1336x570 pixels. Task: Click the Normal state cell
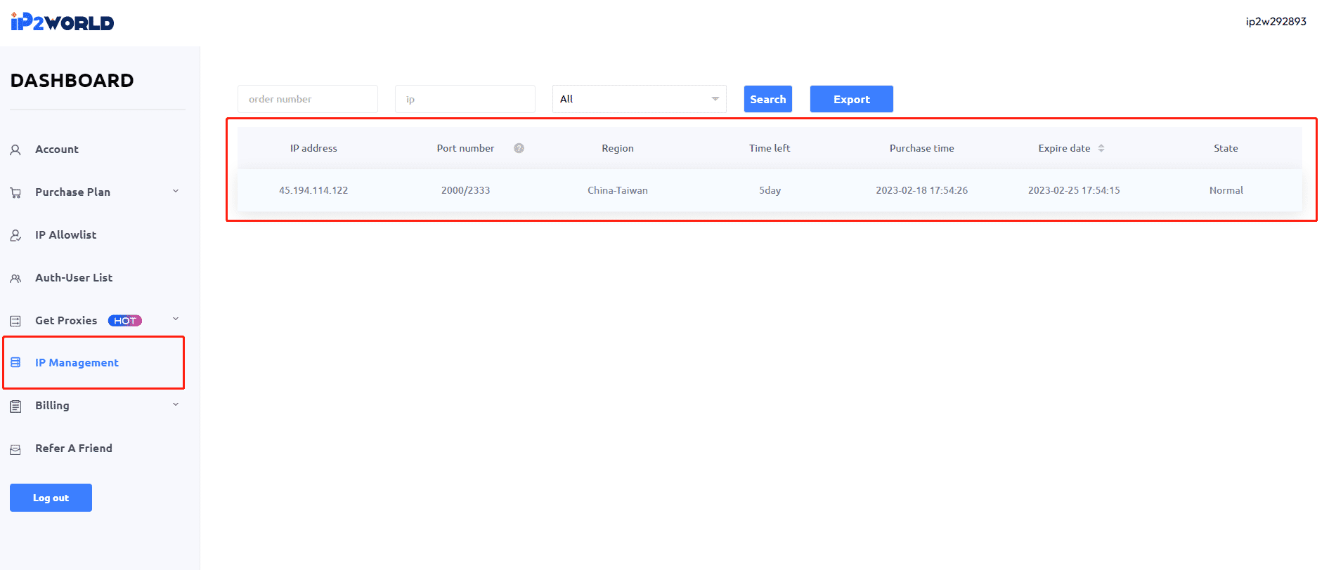pyautogui.click(x=1226, y=190)
